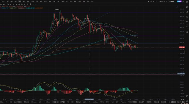Click the share icon at top right
The width and height of the screenshot is (189, 104).
[x=183, y=1]
